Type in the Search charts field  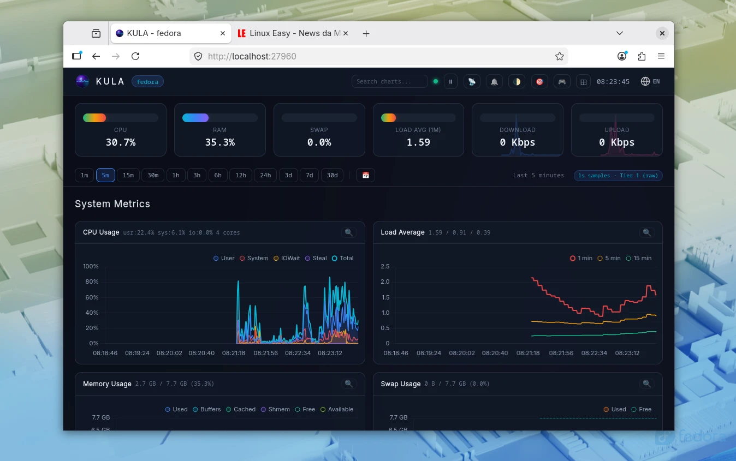tap(389, 82)
